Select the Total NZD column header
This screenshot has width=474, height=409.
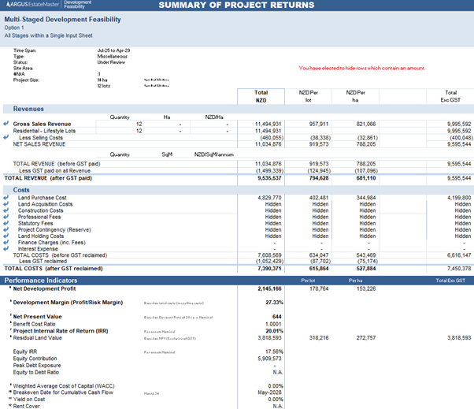pos(261,96)
